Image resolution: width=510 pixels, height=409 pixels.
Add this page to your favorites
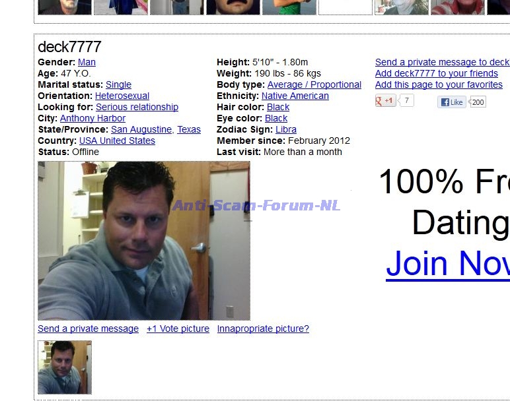coord(439,84)
